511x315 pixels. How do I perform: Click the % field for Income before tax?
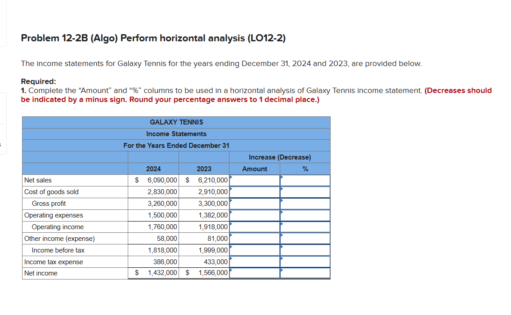(305, 250)
